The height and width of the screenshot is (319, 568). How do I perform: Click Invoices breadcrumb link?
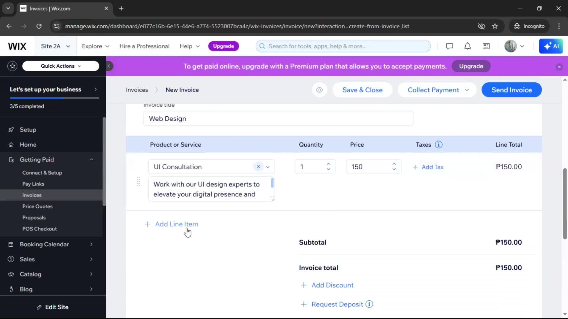(x=137, y=90)
